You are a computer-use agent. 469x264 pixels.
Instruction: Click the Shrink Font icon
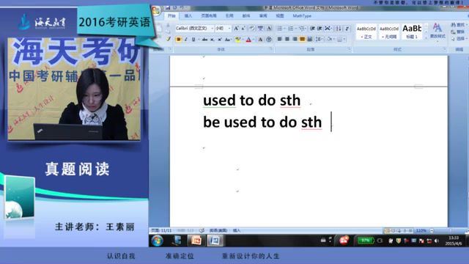click(243, 29)
